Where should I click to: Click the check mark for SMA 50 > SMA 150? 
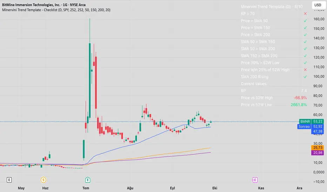click(305, 42)
